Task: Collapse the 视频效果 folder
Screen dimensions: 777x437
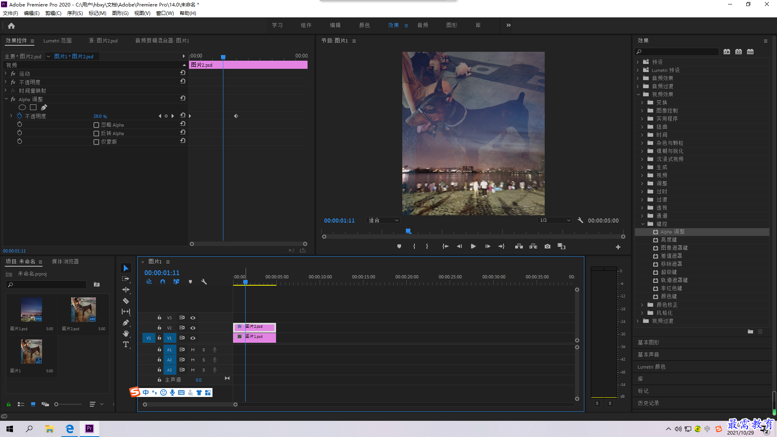Action: coord(638,94)
